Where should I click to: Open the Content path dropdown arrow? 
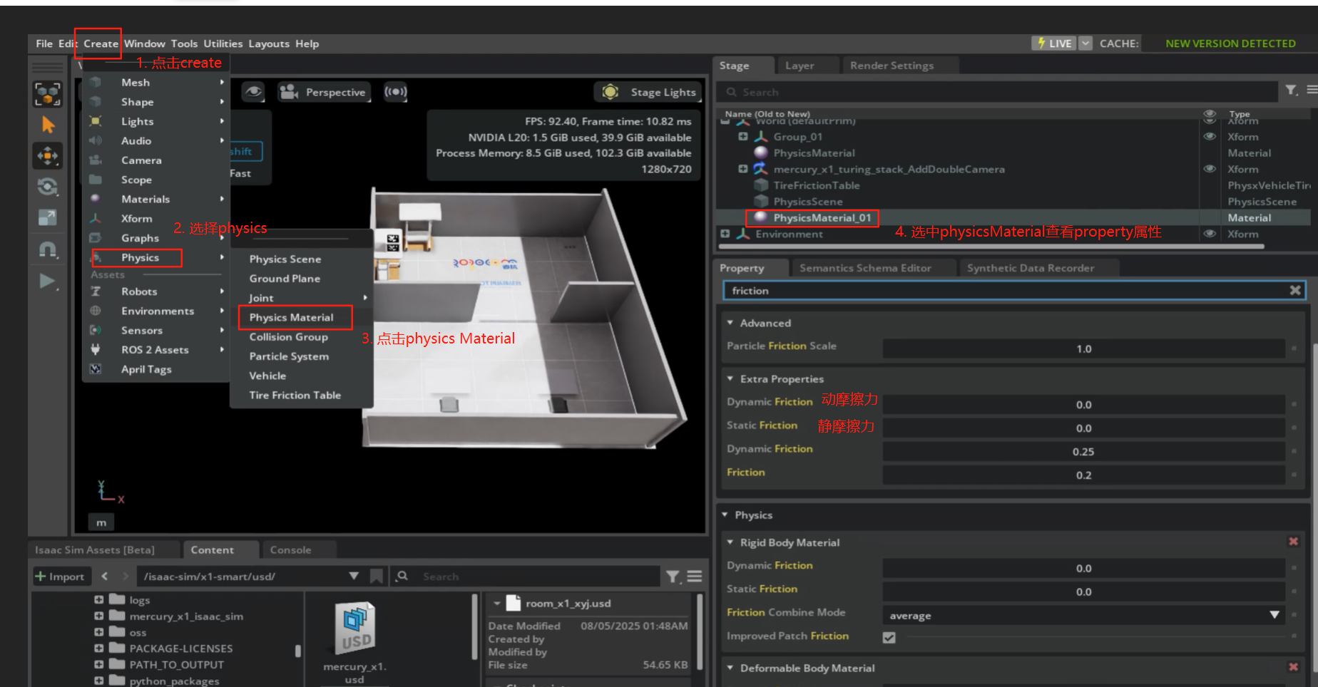click(x=354, y=576)
